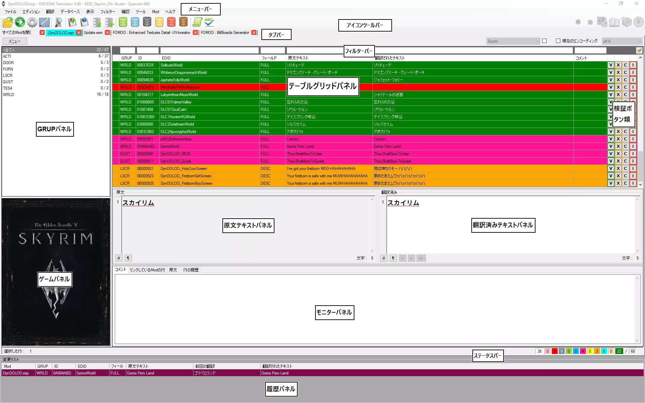
Task: Select the <全て> group entry
Action: [x=56, y=50]
